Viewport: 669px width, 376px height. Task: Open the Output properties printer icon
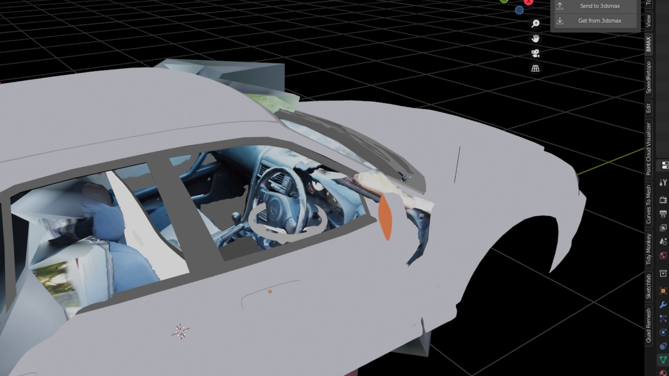click(x=663, y=214)
